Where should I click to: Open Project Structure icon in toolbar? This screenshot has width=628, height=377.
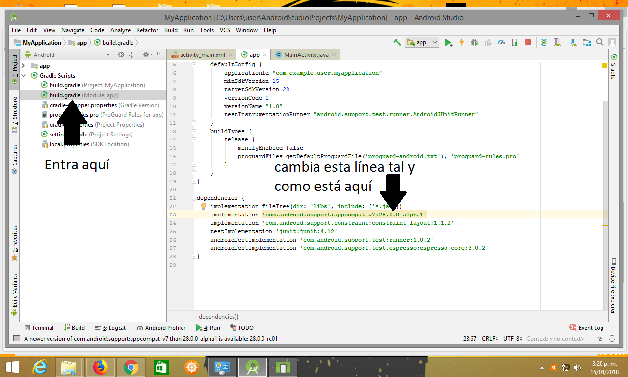click(x=586, y=43)
